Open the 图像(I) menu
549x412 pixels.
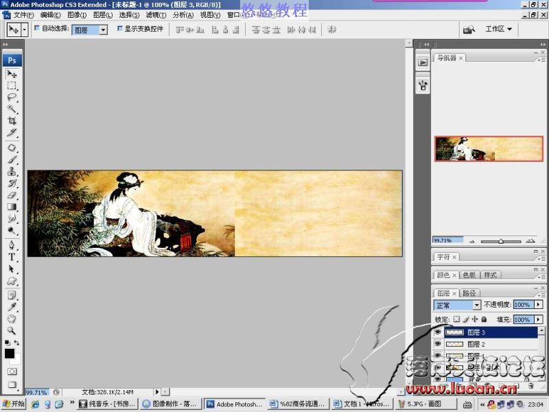click(77, 15)
